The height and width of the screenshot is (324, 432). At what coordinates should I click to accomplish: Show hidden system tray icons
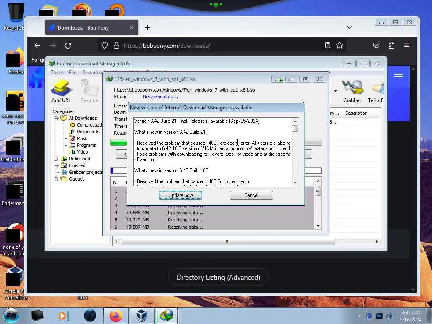(x=359, y=316)
